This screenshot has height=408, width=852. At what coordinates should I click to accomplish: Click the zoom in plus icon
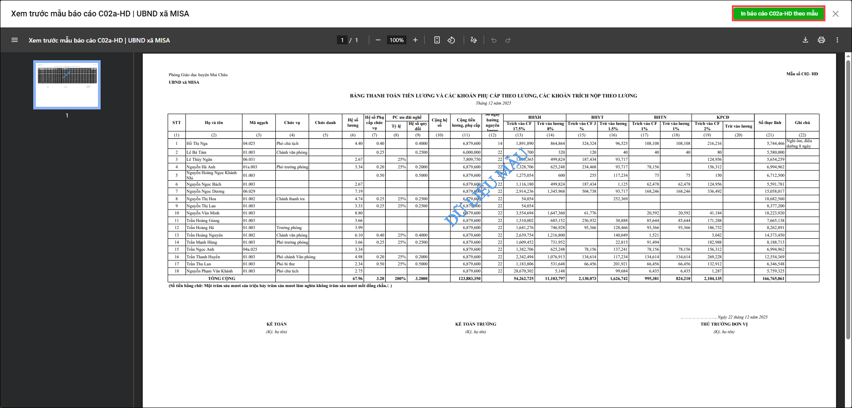415,40
